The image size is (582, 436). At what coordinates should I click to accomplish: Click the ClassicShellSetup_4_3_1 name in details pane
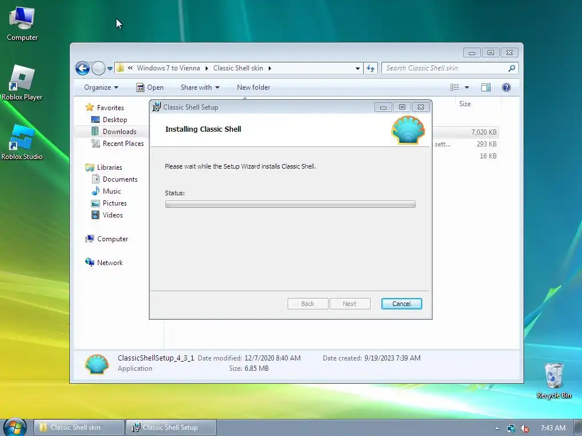156,358
